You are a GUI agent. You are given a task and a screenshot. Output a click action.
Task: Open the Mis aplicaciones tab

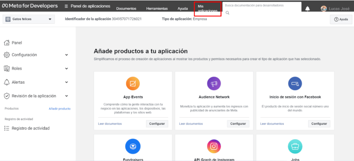point(207,9)
